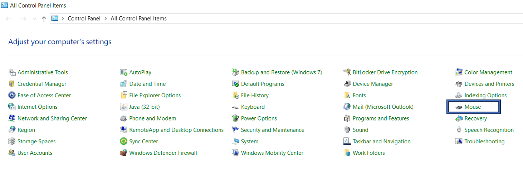Click the Color Management icon

459,72
